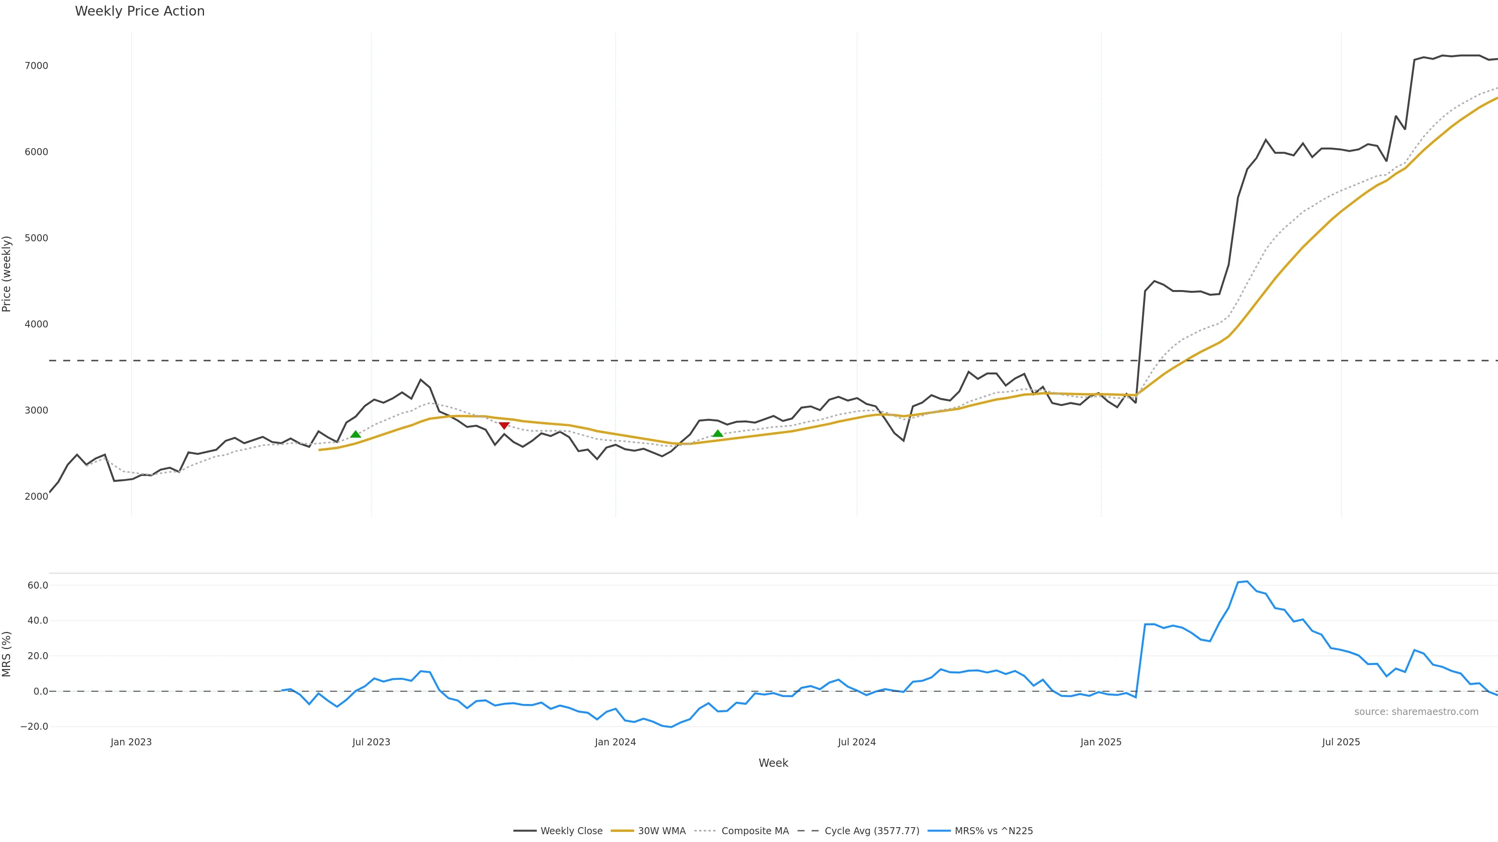Click the gold 30W WMA legend line swatch
This screenshot has width=1498, height=842.
(622, 831)
